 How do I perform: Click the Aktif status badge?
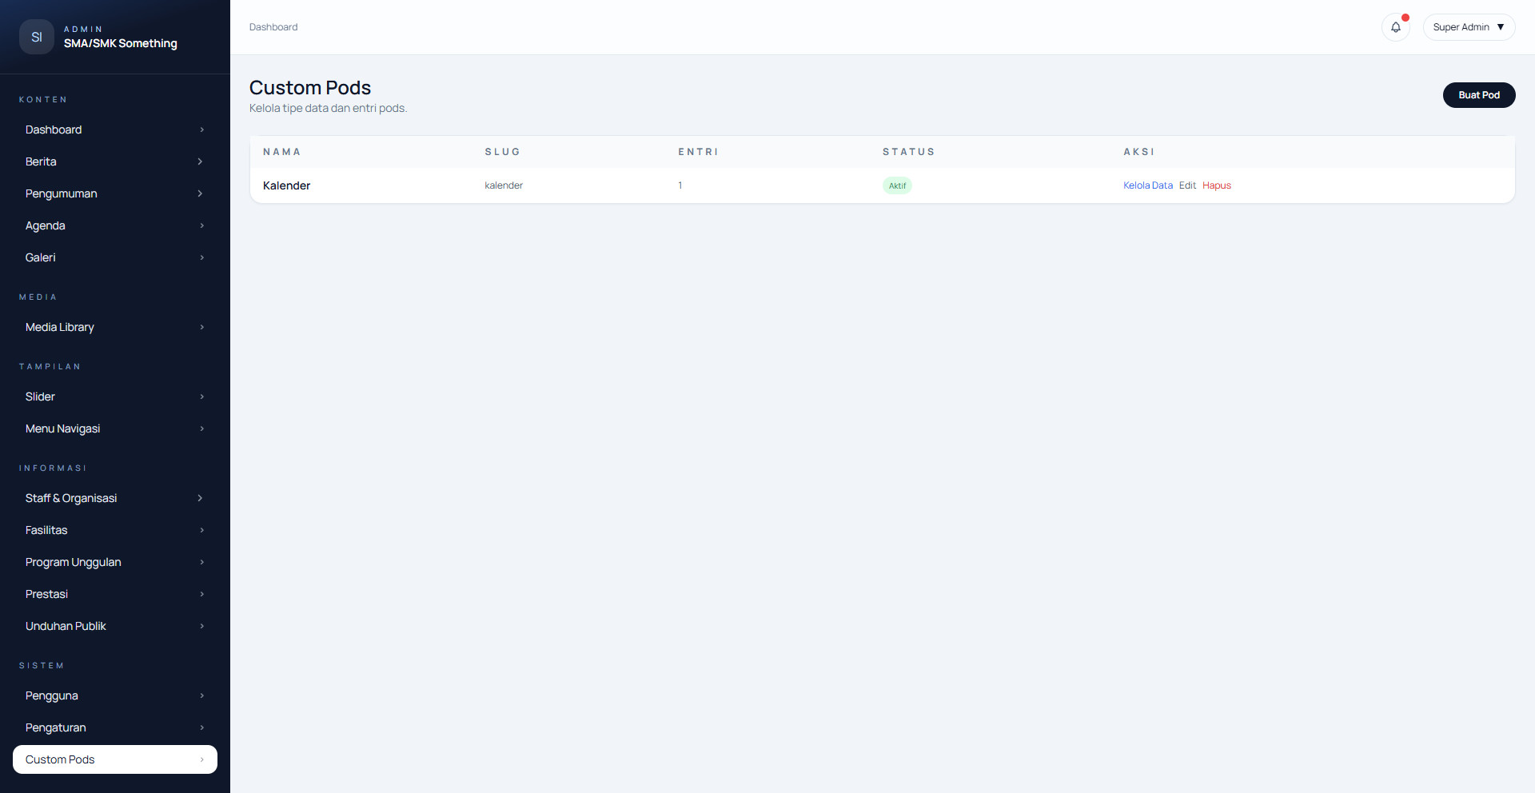(897, 185)
